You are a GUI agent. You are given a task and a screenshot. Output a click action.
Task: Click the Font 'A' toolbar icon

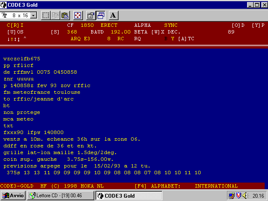tap(113, 15)
